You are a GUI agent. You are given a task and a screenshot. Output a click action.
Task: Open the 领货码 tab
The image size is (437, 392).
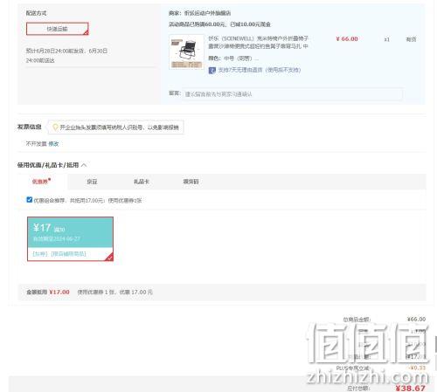pos(191,182)
